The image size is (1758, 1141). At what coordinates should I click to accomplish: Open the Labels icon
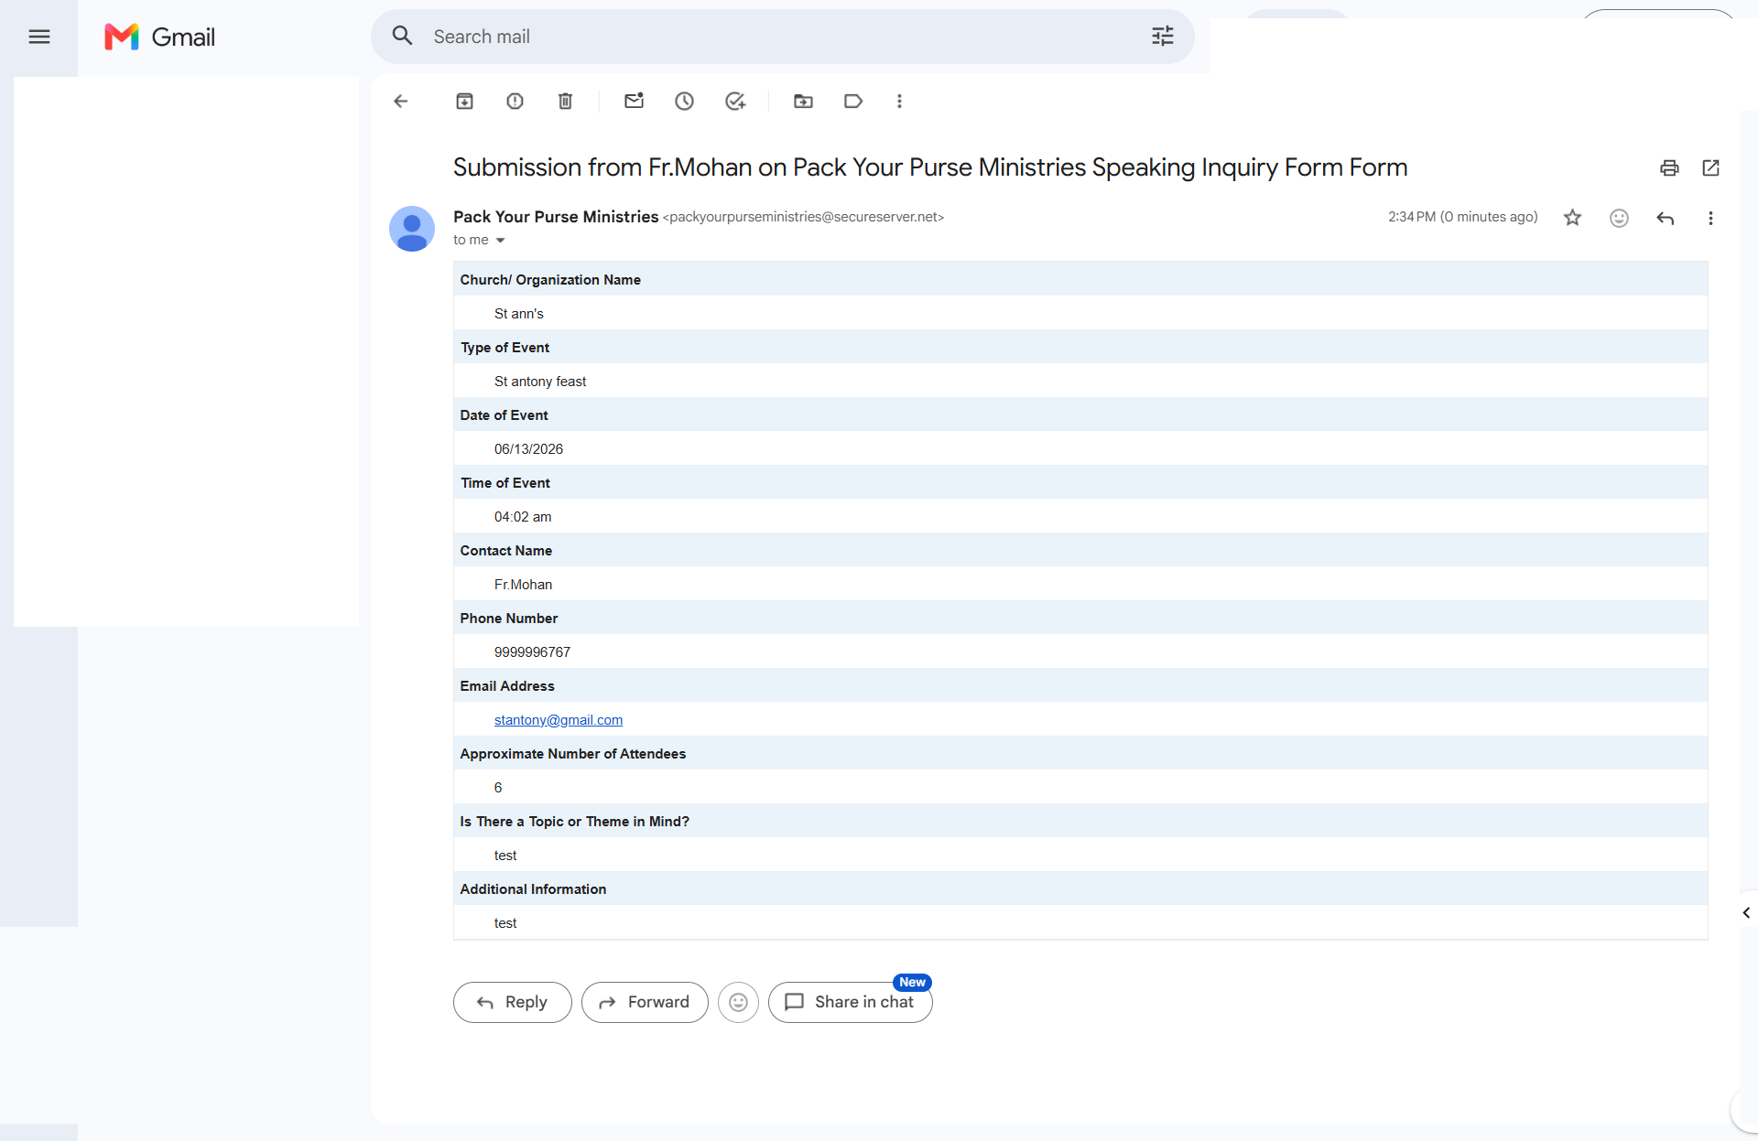point(853,101)
